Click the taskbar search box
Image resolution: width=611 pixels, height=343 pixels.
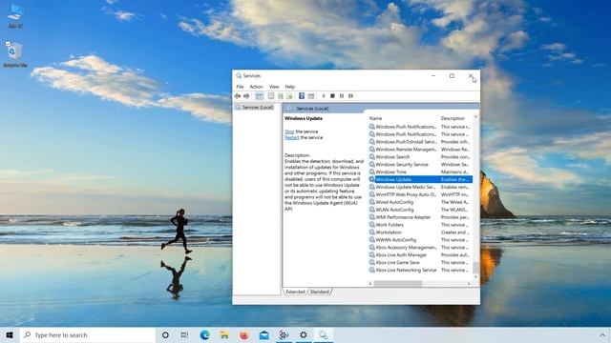click(x=88, y=334)
